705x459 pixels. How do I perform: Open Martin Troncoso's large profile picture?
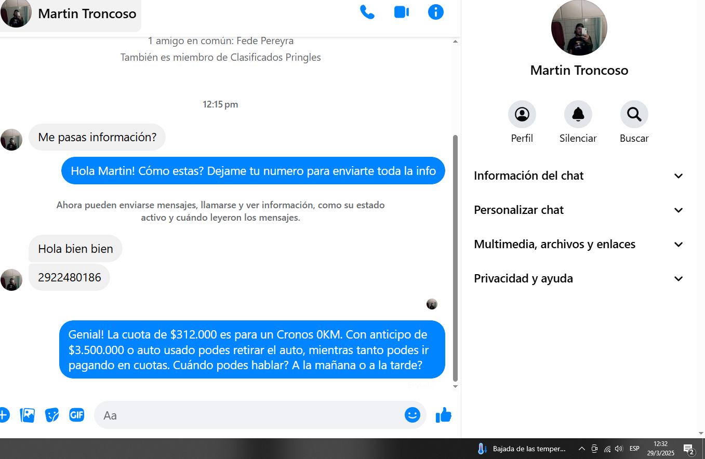click(x=579, y=28)
